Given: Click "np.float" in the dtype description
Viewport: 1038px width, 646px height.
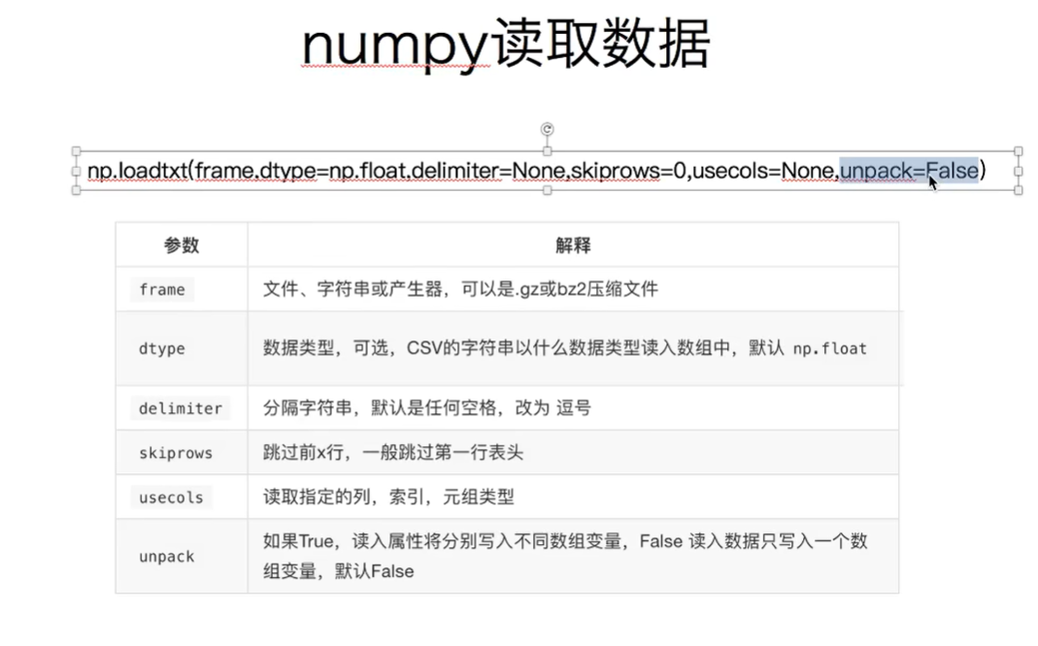Looking at the screenshot, I should point(829,348).
